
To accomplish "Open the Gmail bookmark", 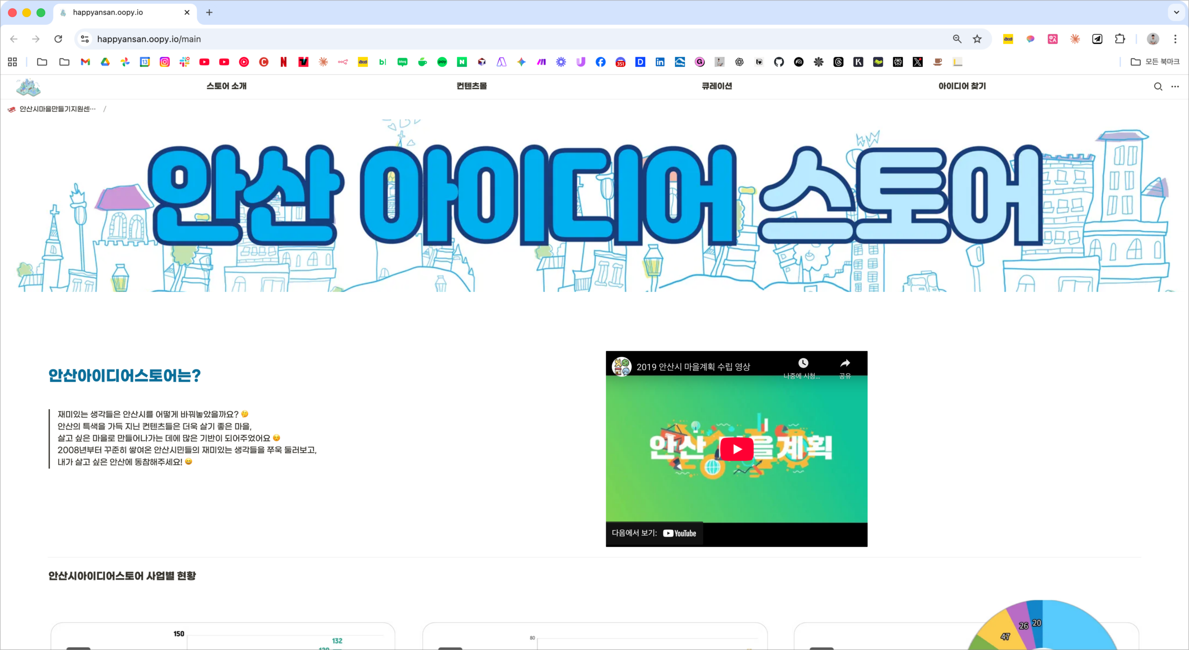I will [85, 62].
